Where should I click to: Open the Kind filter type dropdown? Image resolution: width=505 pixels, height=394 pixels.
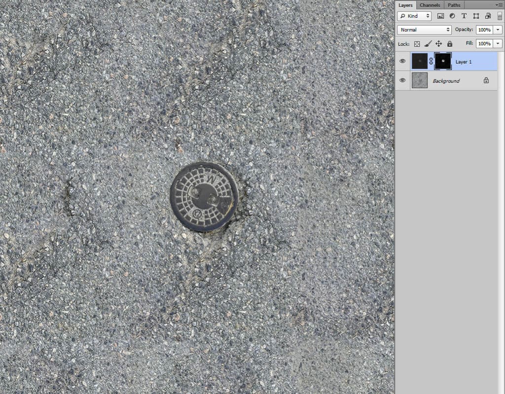(414, 16)
